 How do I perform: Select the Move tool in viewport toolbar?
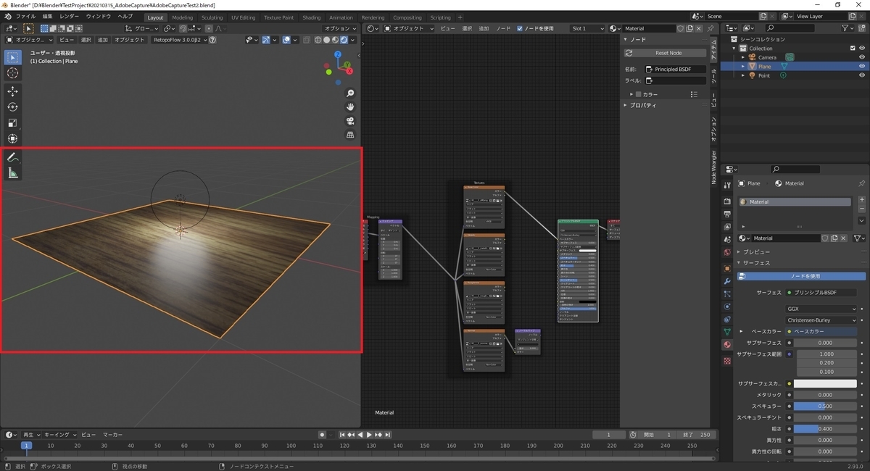tap(13, 91)
